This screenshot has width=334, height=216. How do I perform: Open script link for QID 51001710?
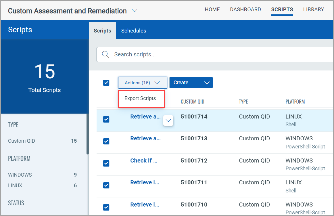coord(145,204)
